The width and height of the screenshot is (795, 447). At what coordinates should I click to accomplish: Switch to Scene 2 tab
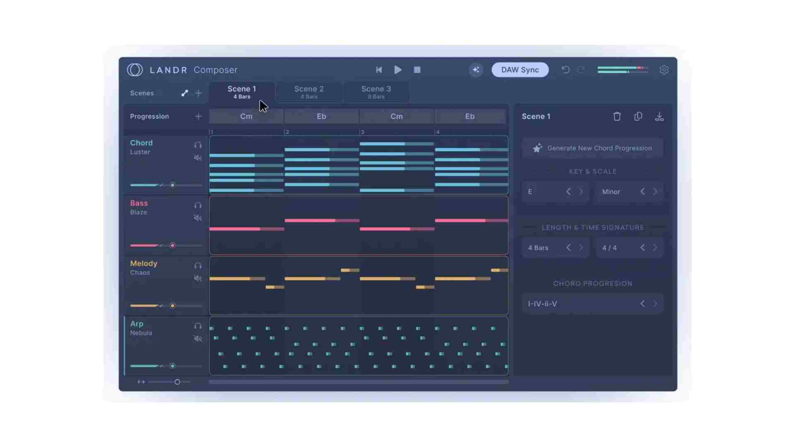[309, 92]
